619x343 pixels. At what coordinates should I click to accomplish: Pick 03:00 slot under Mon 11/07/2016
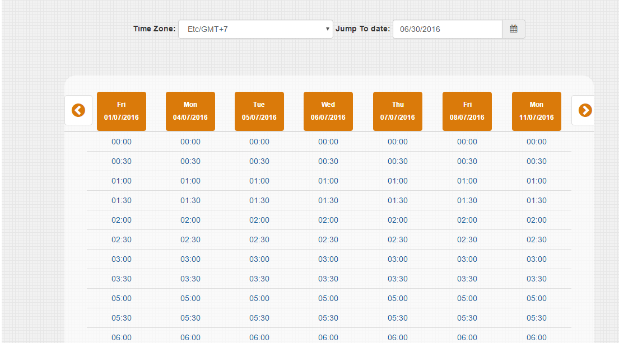[537, 259]
